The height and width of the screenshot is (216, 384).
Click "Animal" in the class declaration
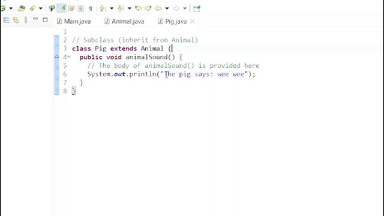tap(152, 49)
